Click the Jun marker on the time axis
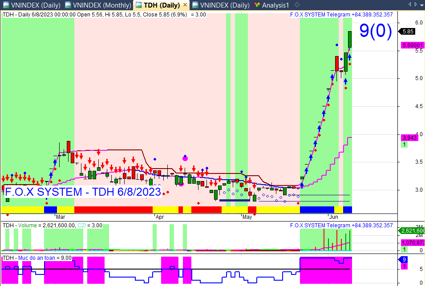The height and width of the screenshot is (286, 425). 334,217
